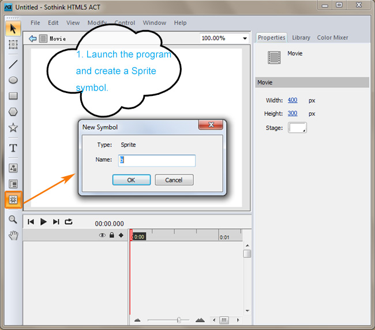Select the Hand pan tool
Viewport: 375px width, 330px height.
click(13, 235)
